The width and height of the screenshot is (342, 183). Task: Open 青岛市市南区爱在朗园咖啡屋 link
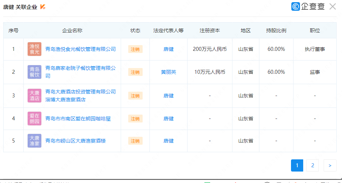(x=78, y=119)
